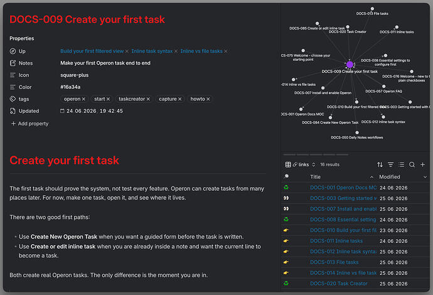The width and height of the screenshot is (433, 295).
Task: Edit the Notes value text
Action: 105,63
